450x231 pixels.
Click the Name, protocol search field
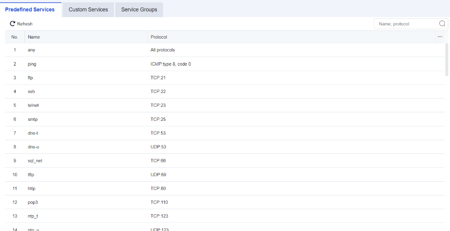pos(404,24)
